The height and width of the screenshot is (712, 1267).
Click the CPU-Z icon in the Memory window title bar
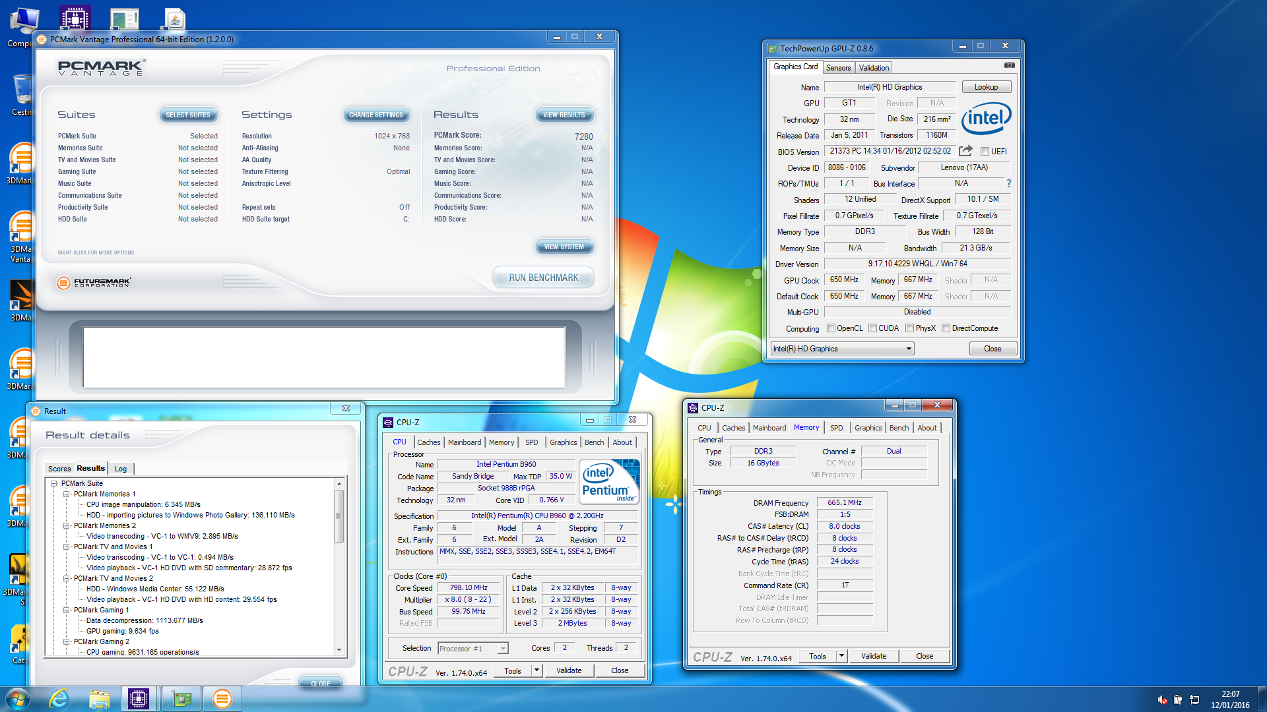[693, 408]
